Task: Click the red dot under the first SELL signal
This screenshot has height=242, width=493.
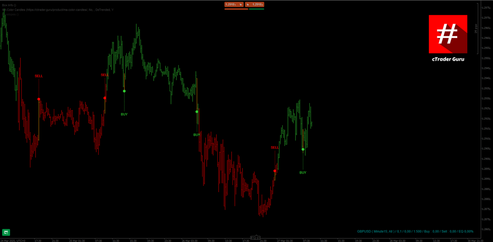Action: (x=39, y=99)
